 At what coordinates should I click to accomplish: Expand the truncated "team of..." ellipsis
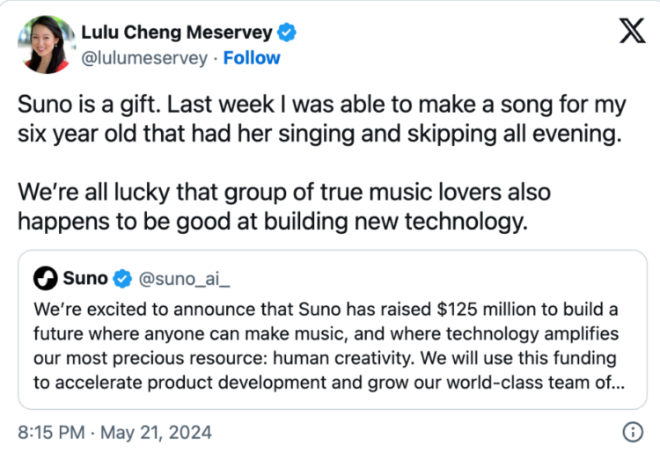click(613, 384)
